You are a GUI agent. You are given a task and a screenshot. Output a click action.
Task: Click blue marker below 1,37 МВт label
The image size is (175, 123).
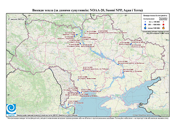click(x=68, y=104)
